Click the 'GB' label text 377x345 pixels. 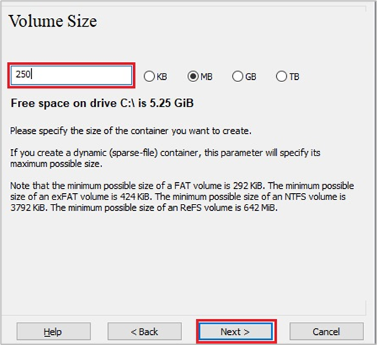(x=251, y=77)
